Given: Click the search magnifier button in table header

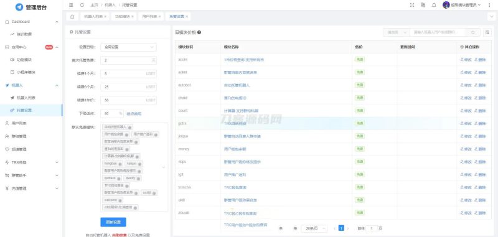Looking at the screenshot, I should click(473, 32).
